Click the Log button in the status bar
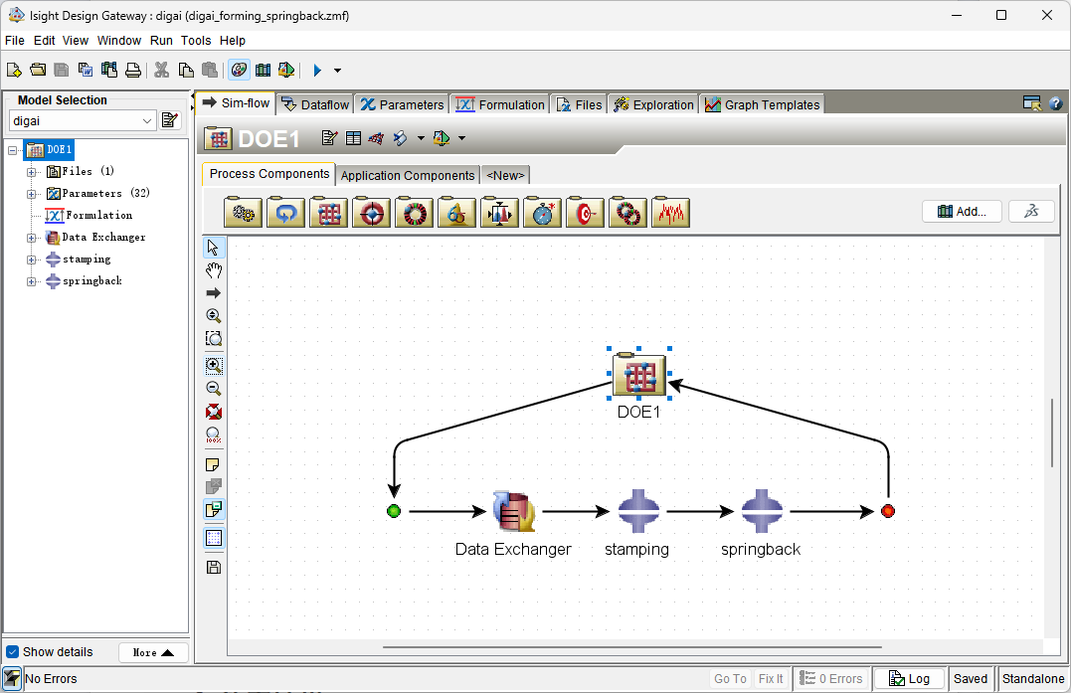The width and height of the screenshot is (1071, 693). click(x=909, y=679)
